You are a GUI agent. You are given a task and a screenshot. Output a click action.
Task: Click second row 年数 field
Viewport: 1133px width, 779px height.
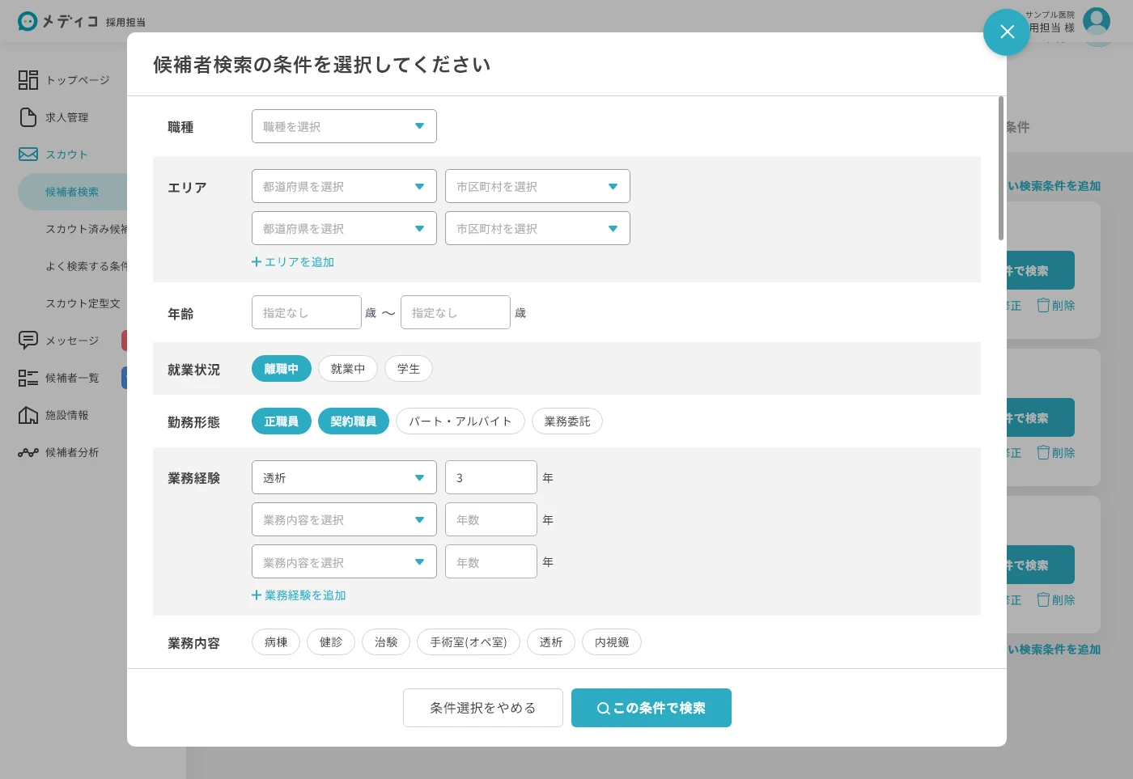click(x=491, y=519)
